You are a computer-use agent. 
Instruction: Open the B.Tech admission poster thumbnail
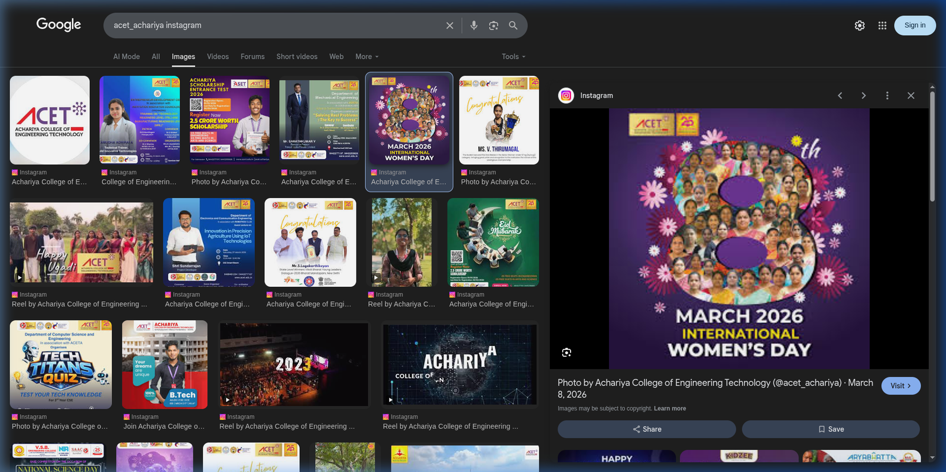[165, 365]
